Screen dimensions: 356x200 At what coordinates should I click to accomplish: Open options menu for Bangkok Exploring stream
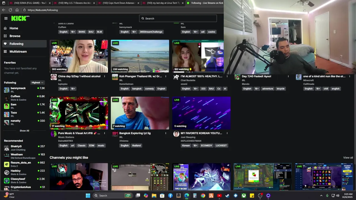point(166,133)
